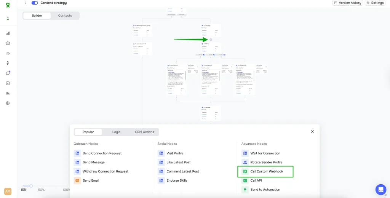Switch to the Logic tab
Screen dimensions: 390x198
pos(116,132)
